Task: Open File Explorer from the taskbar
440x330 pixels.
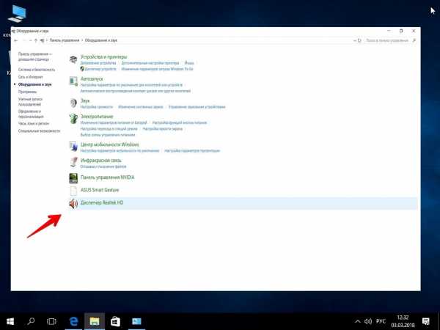Action: point(95,321)
